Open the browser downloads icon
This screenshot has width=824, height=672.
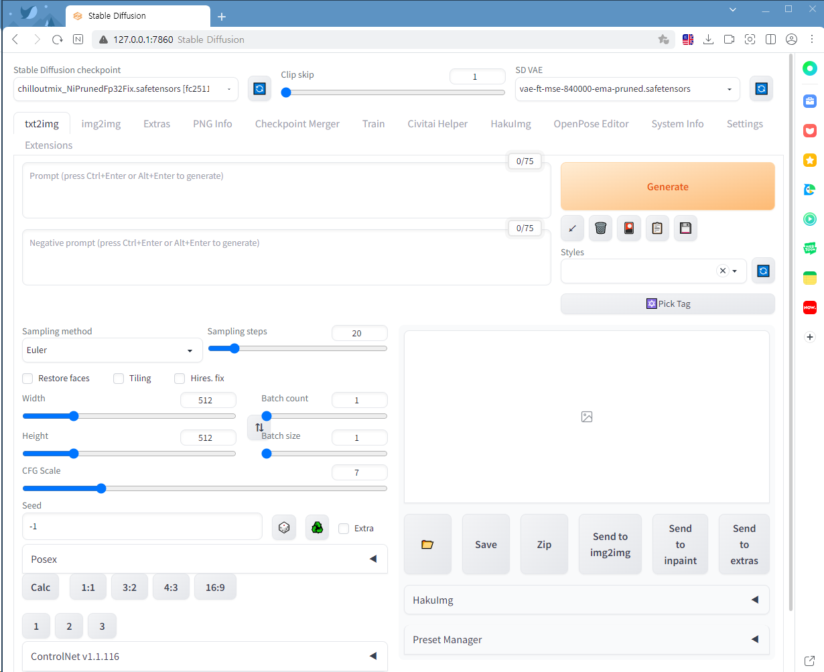click(708, 40)
